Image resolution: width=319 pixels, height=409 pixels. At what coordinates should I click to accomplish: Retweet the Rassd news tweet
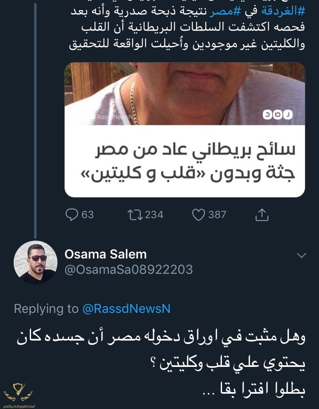[134, 215]
